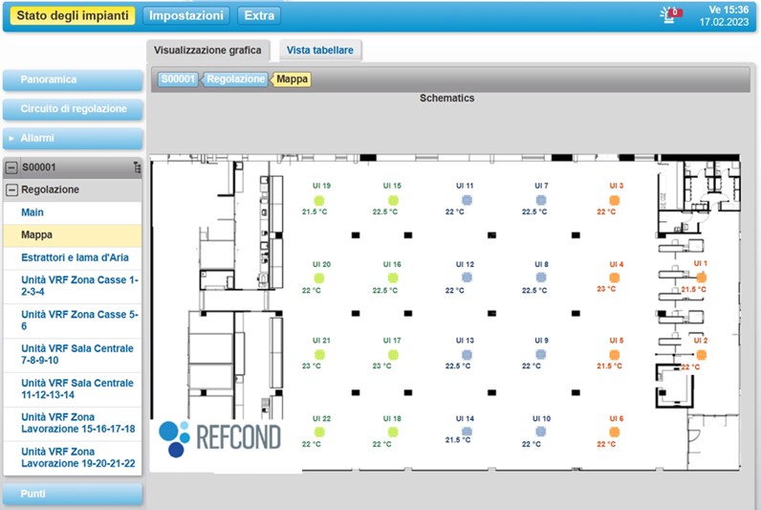The height and width of the screenshot is (510, 761).
Task: Collapse the S00001 tree node
Action: click(x=11, y=167)
